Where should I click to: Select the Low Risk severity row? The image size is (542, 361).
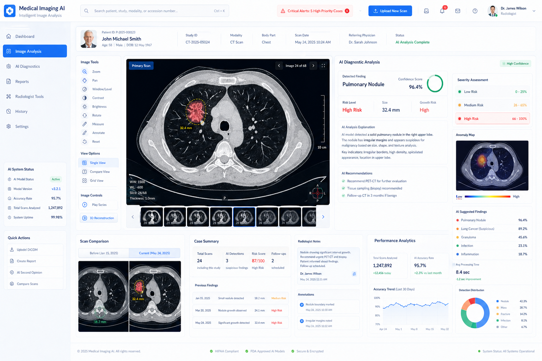[493, 92]
